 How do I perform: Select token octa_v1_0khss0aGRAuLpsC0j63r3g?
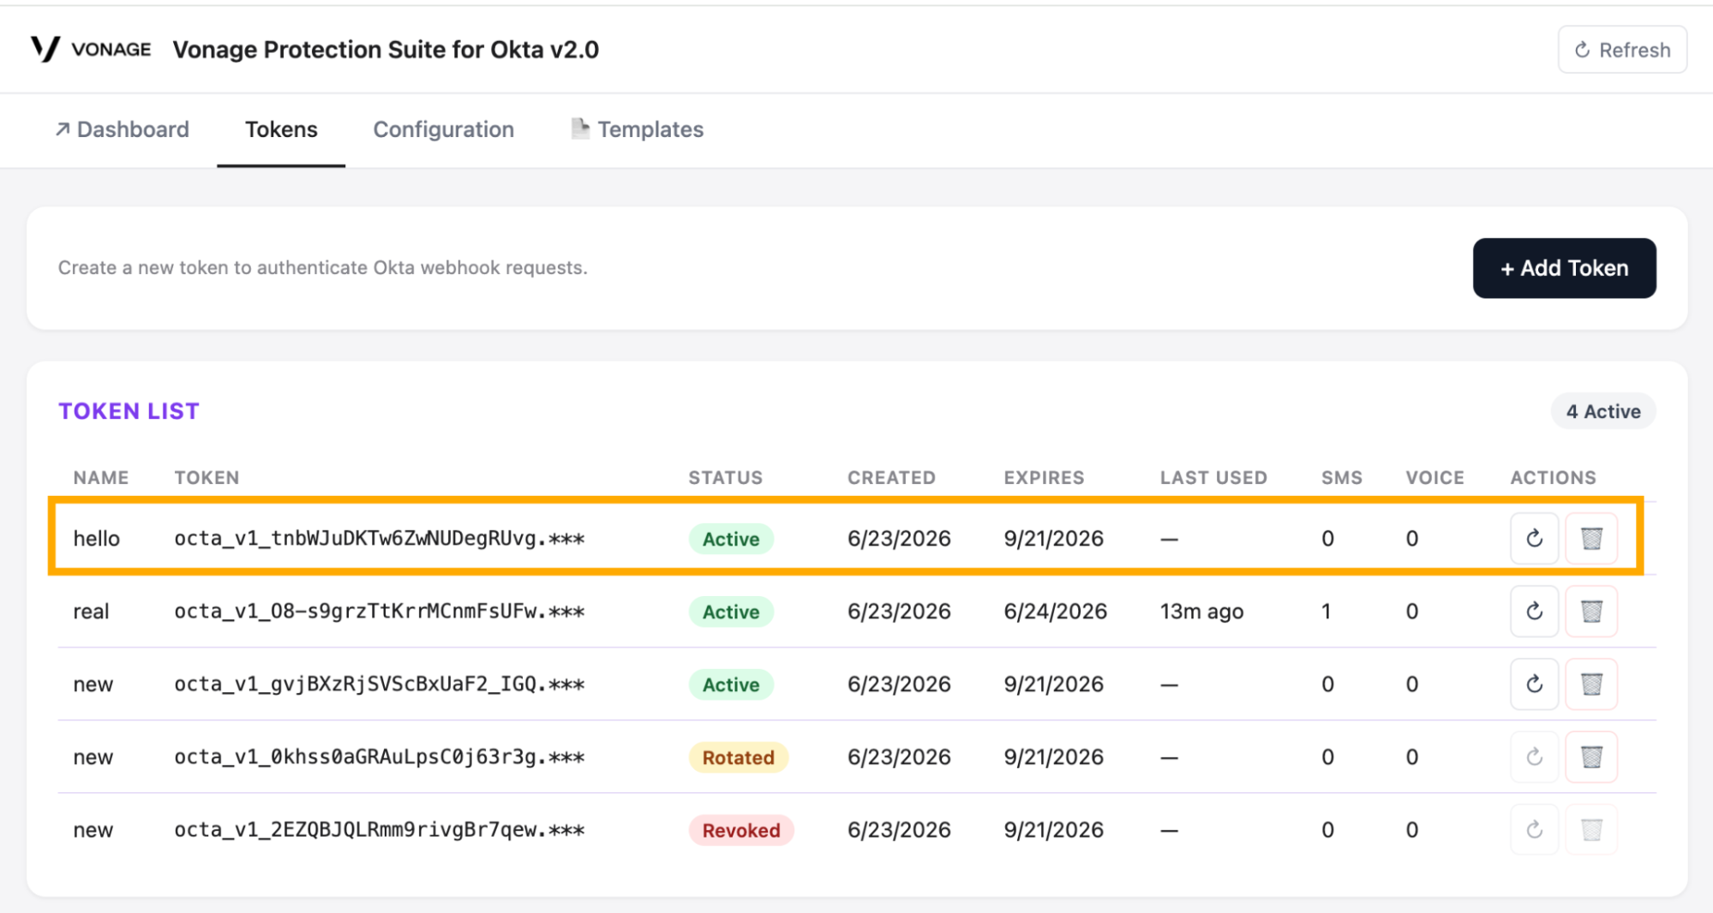379,757
